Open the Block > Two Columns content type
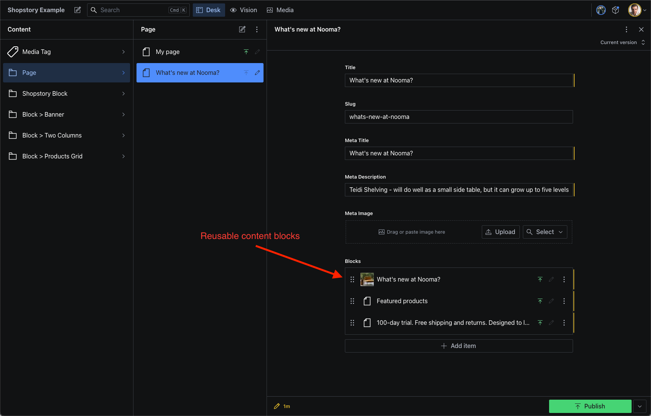 67,135
